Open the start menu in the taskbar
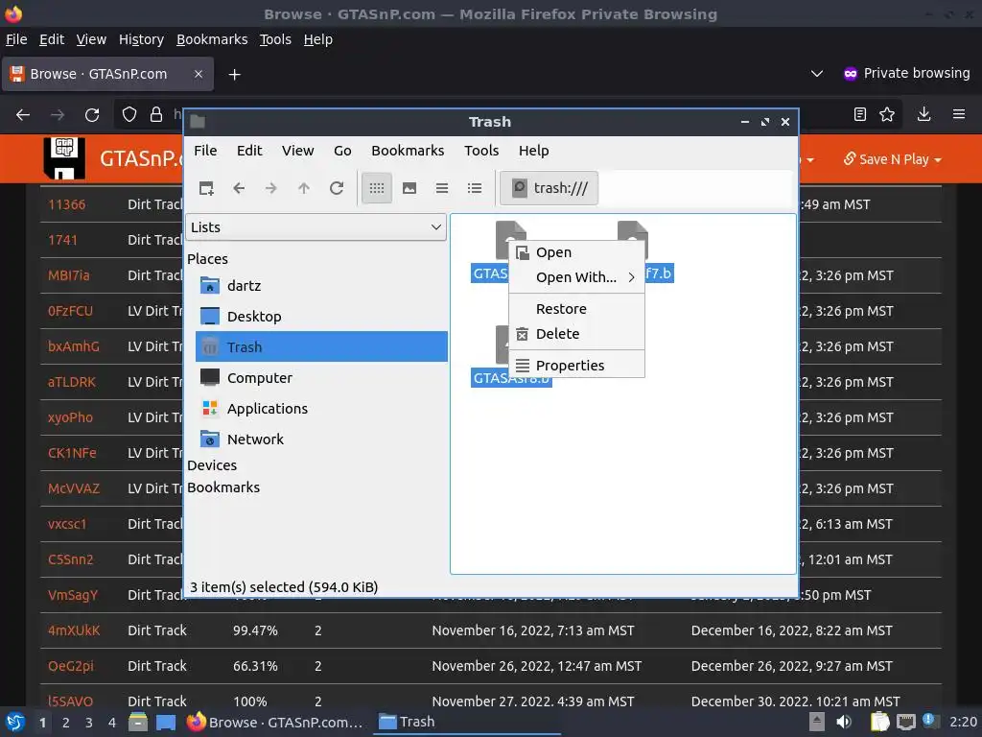The width and height of the screenshot is (982, 737). point(15,723)
